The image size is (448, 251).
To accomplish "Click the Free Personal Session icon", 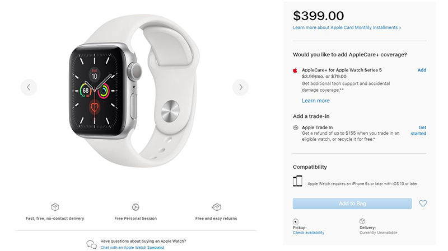I will click(136, 207).
